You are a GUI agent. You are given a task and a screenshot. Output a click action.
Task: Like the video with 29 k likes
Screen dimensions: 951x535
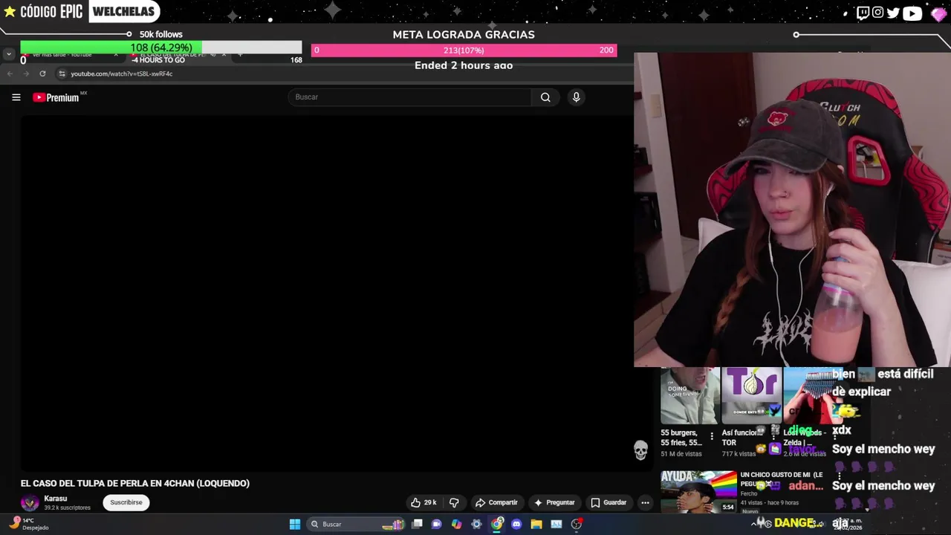(424, 502)
